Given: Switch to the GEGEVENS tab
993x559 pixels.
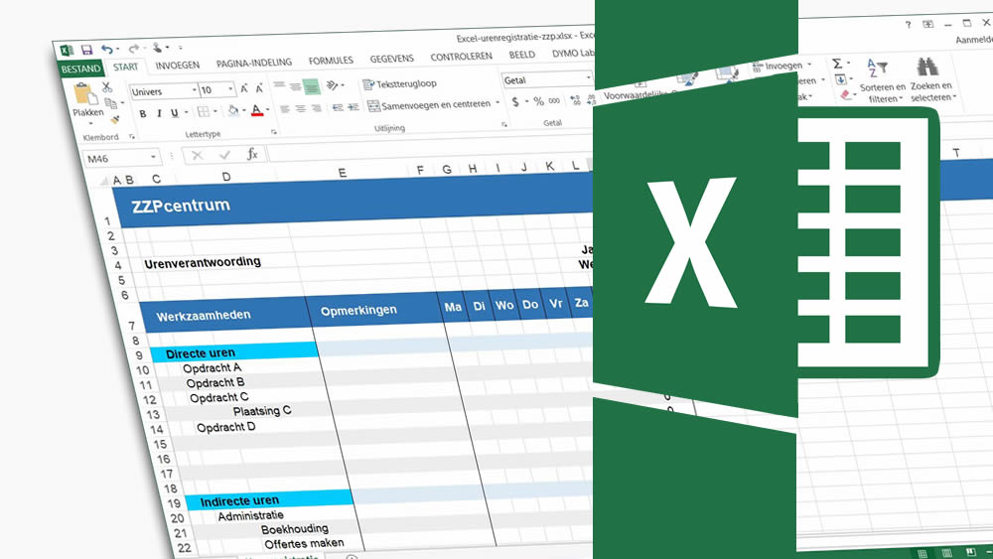Looking at the screenshot, I should click(391, 59).
